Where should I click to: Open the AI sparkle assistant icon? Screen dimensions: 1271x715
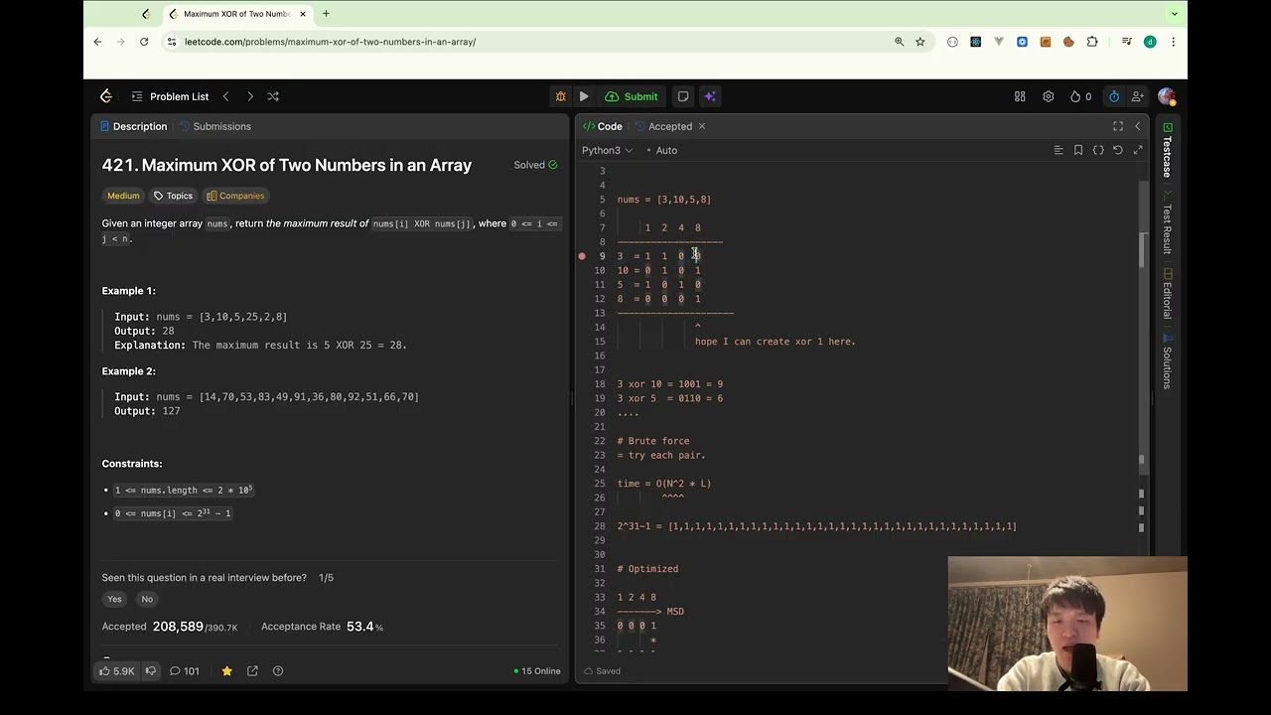(x=709, y=96)
